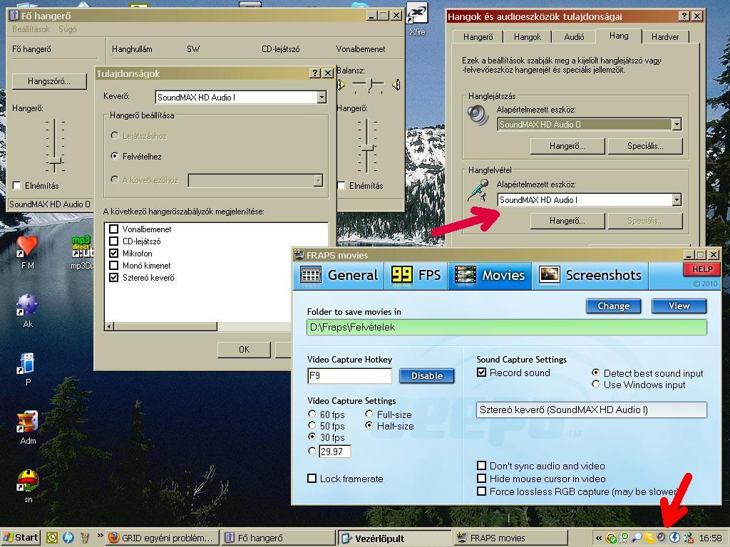730x547 pixels.
Task: Click the Change folder button
Action: coord(613,306)
